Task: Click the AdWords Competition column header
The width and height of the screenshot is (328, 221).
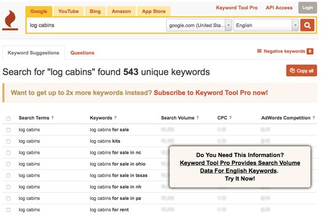Action: 286,118
